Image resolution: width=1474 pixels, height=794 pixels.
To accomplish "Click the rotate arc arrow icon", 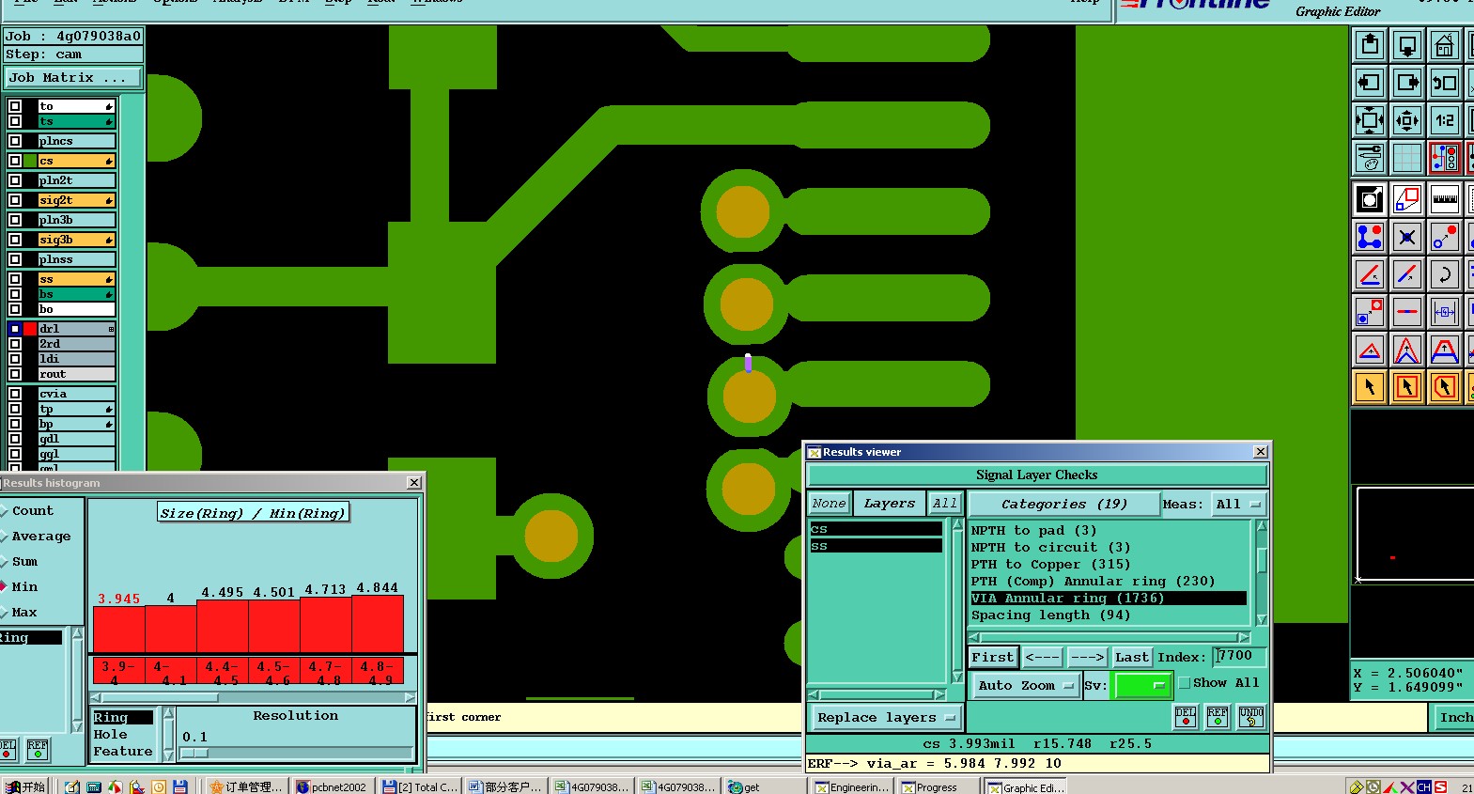I will tap(1445, 275).
